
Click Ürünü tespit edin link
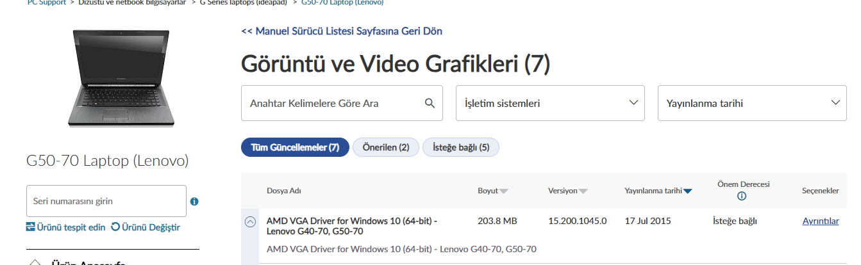point(66,227)
